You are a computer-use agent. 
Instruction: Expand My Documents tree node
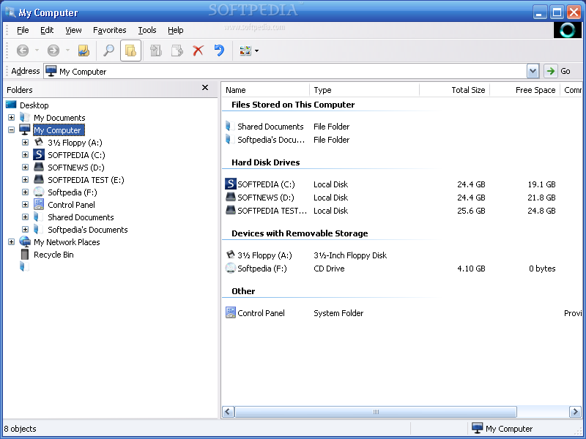pos(11,118)
